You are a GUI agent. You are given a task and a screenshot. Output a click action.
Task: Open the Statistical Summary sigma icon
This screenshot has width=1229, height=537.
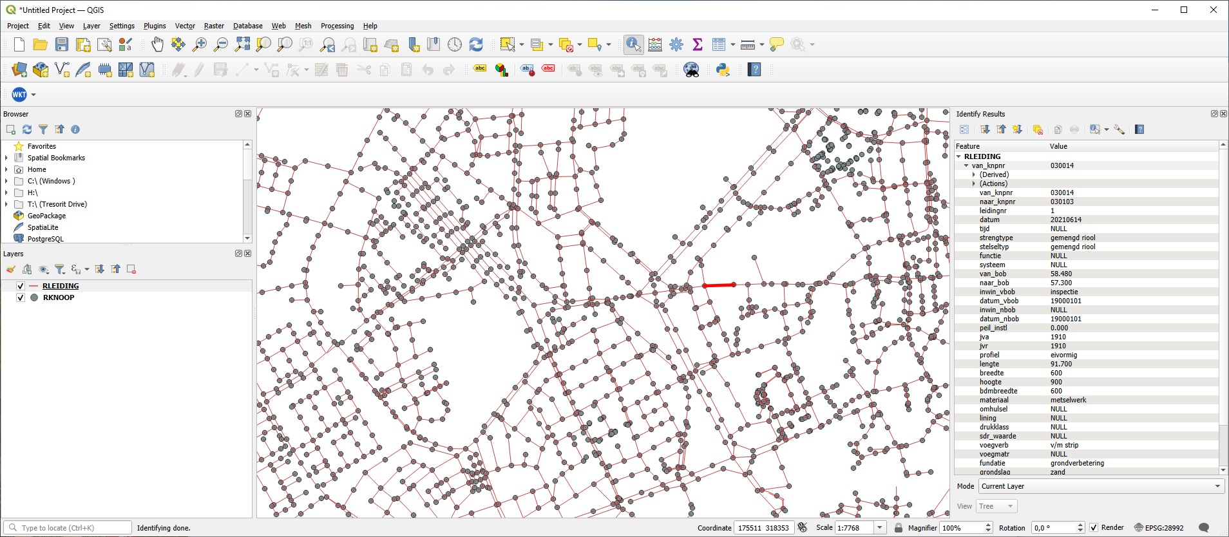[x=697, y=44]
